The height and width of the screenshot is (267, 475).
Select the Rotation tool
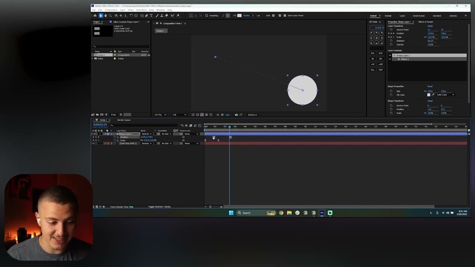click(131, 16)
